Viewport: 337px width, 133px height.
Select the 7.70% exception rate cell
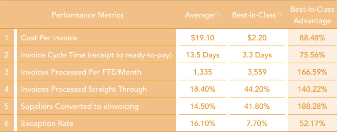[257, 123]
